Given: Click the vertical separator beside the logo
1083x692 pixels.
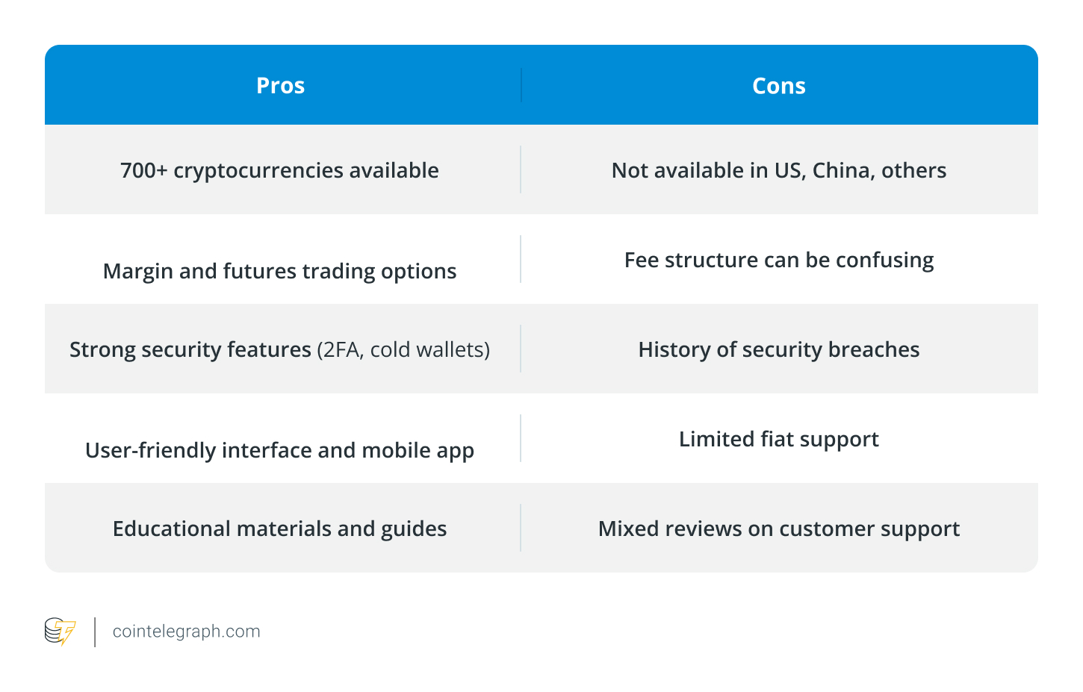Looking at the screenshot, I should (95, 632).
